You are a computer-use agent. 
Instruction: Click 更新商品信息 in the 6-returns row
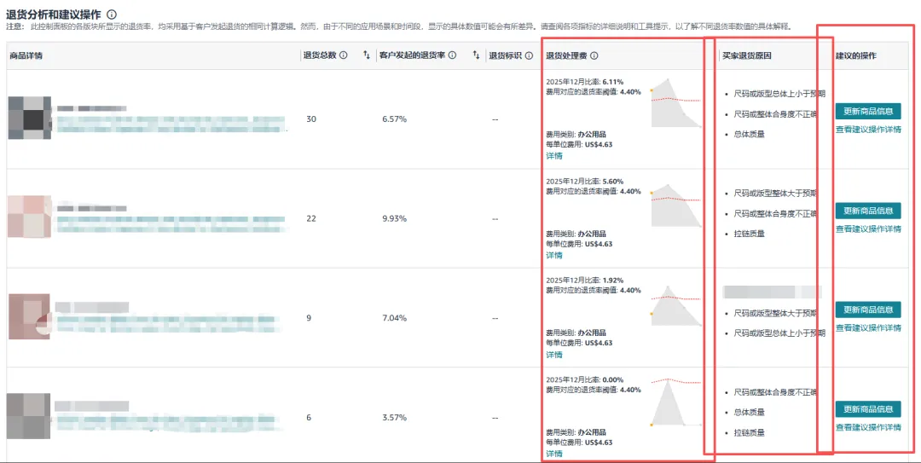pos(868,409)
